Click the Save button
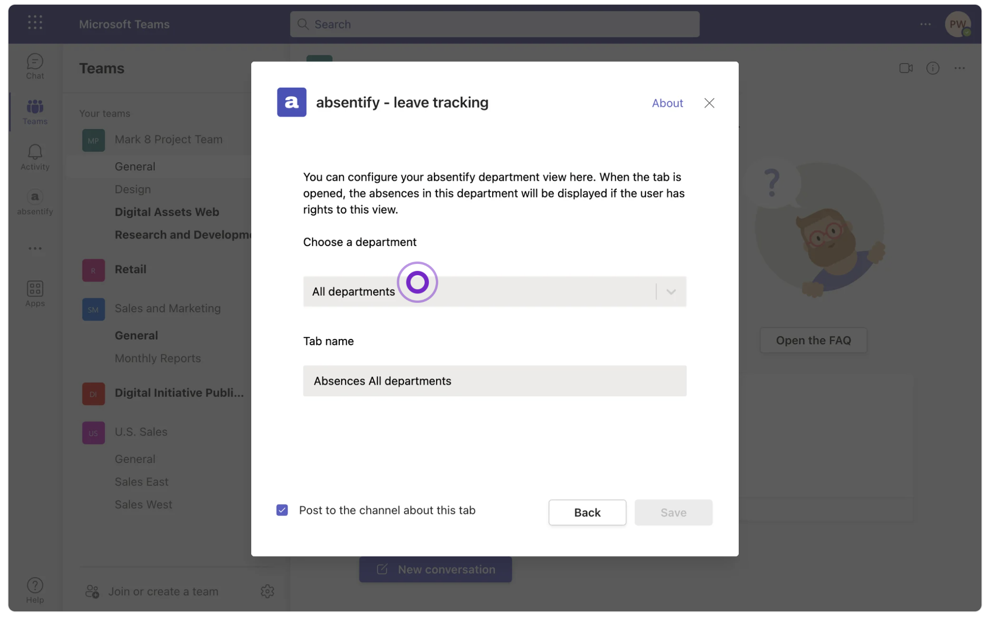The image size is (989, 617). (x=673, y=512)
